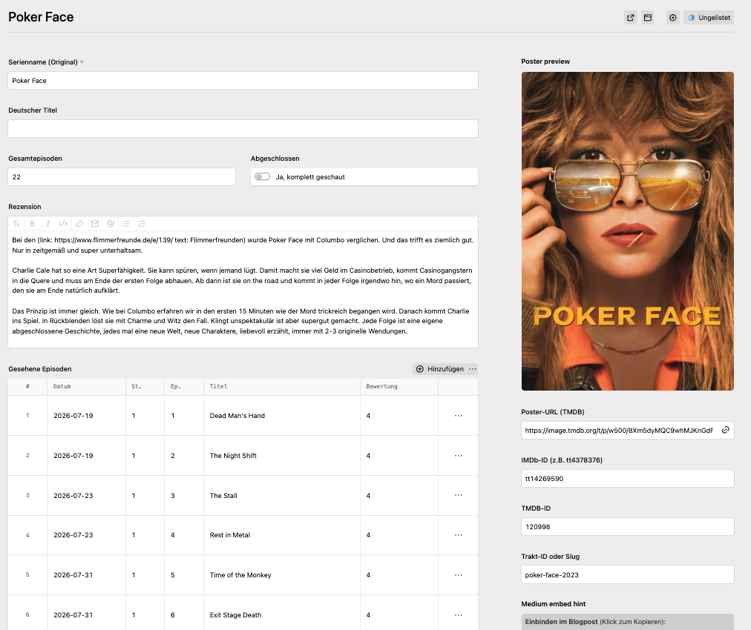This screenshot has height=630, width=751.
Task: Open row options for Time of the Monkey
Action: pyautogui.click(x=459, y=575)
